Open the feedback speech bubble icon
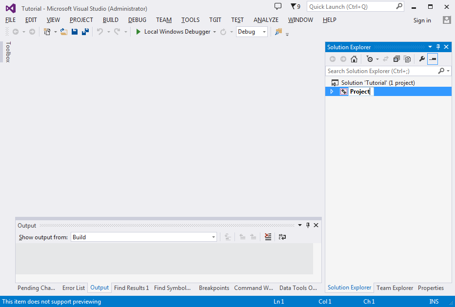This screenshot has height=307, width=455. coord(278,6)
